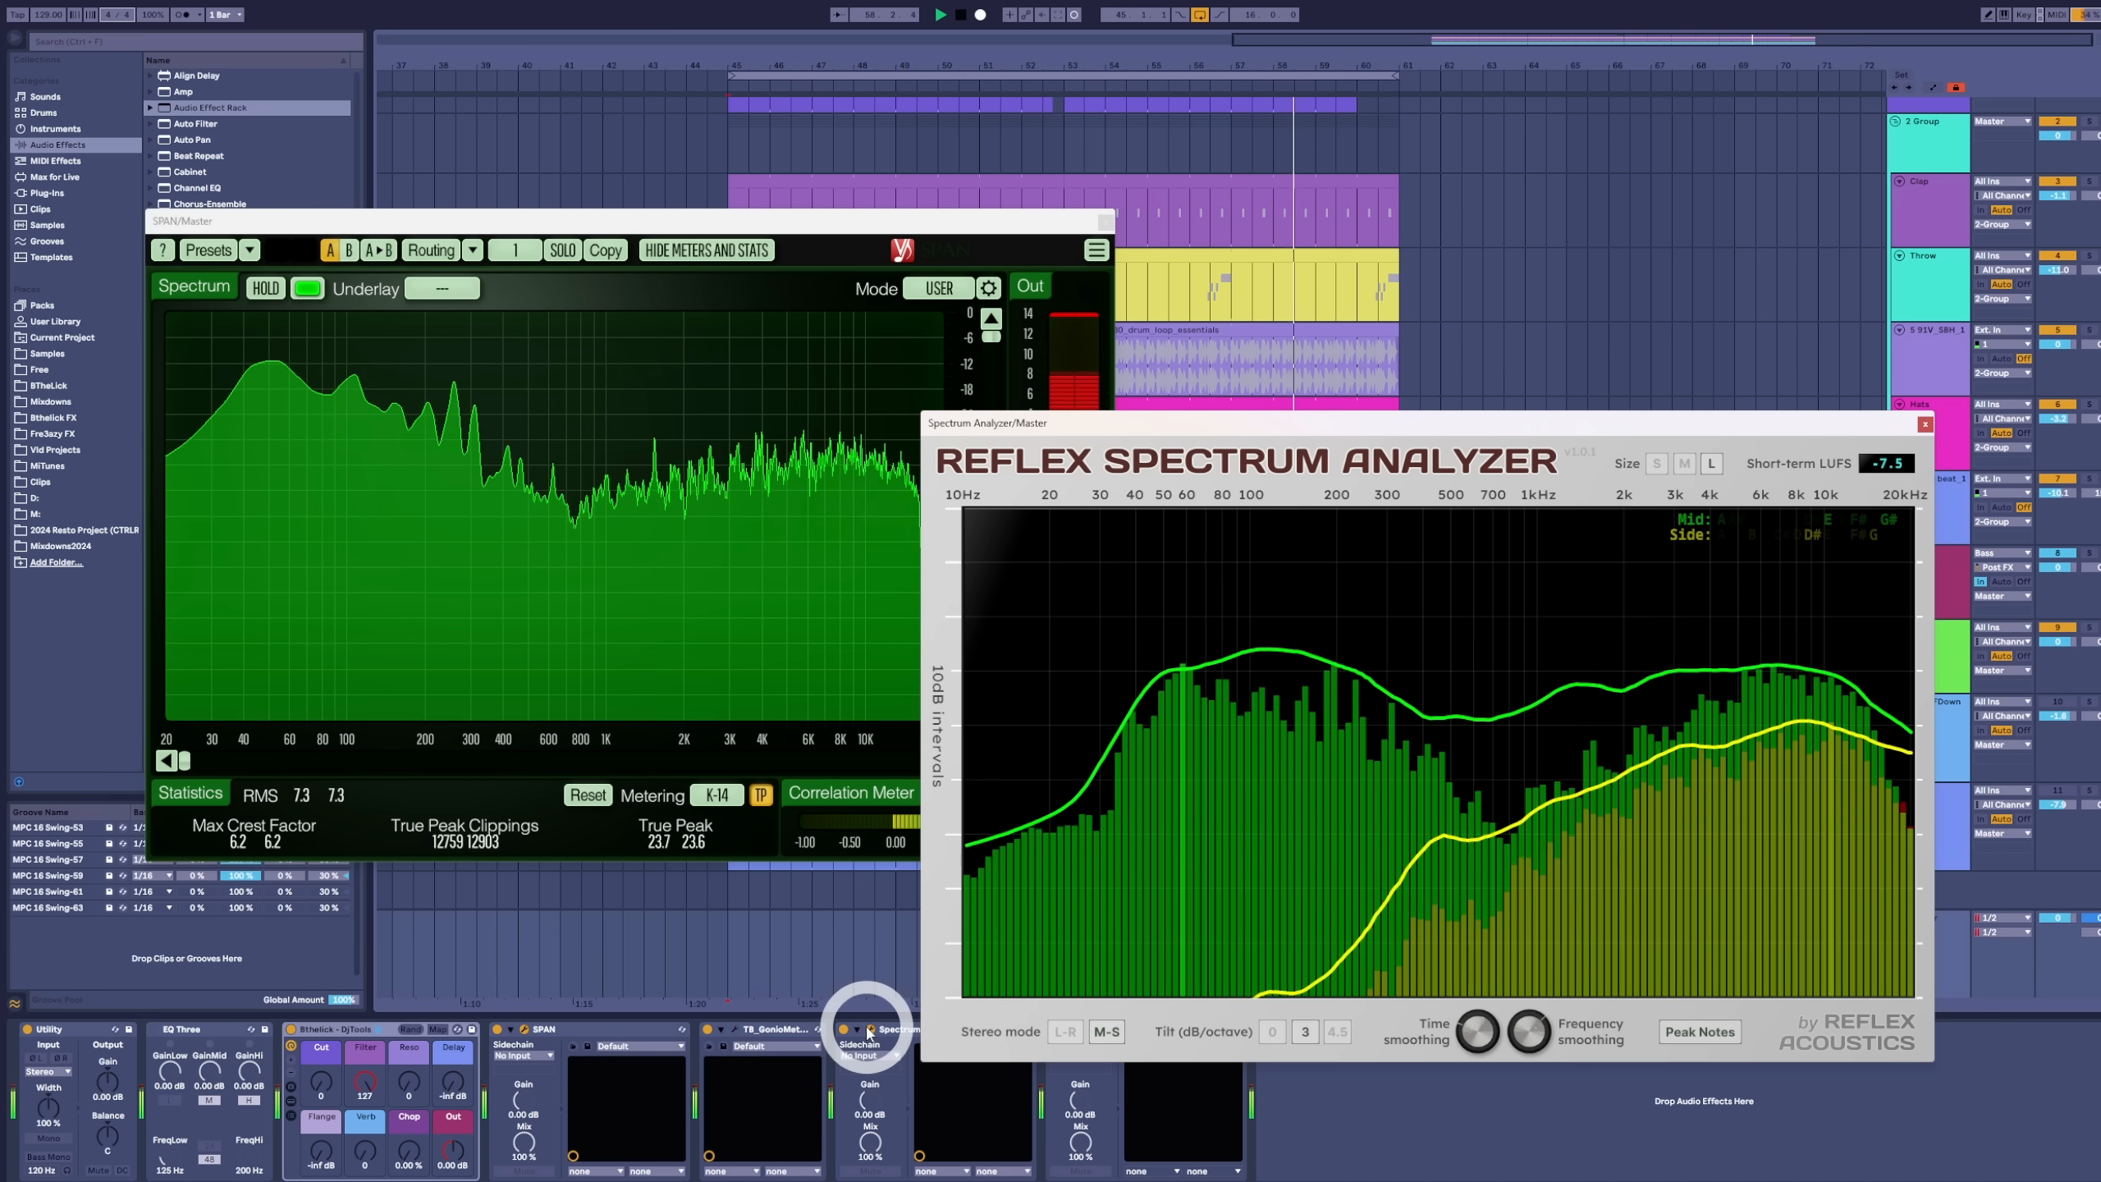Click the red lock icon in Set area
This screenshot has width=2101, height=1182.
1956,88
